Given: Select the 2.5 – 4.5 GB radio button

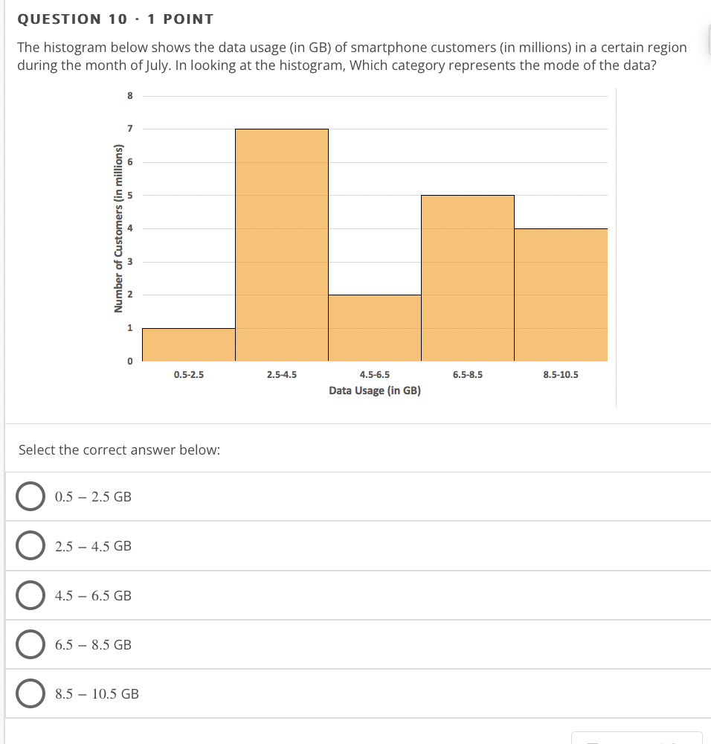Looking at the screenshot, I should [x=30, y=545].
